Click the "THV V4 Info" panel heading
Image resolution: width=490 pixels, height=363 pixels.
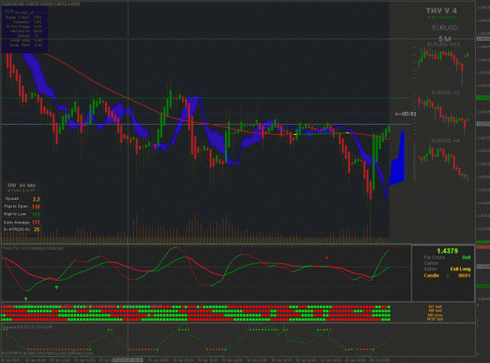point(21,185)
